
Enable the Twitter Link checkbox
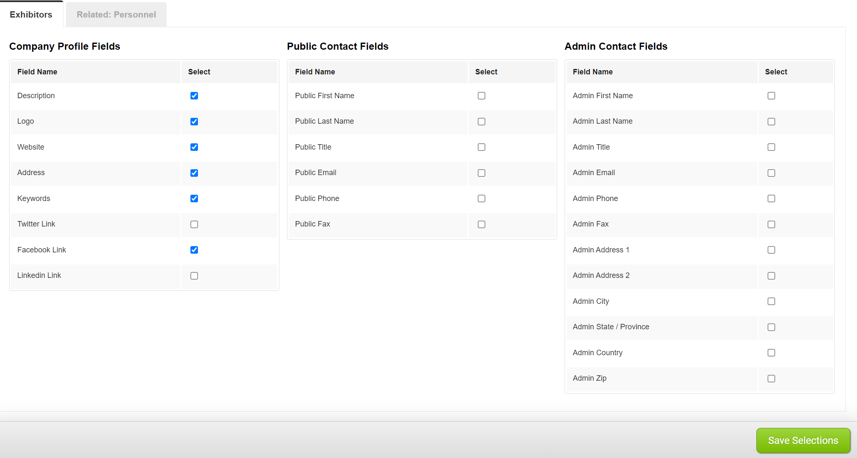pos(194,224)
